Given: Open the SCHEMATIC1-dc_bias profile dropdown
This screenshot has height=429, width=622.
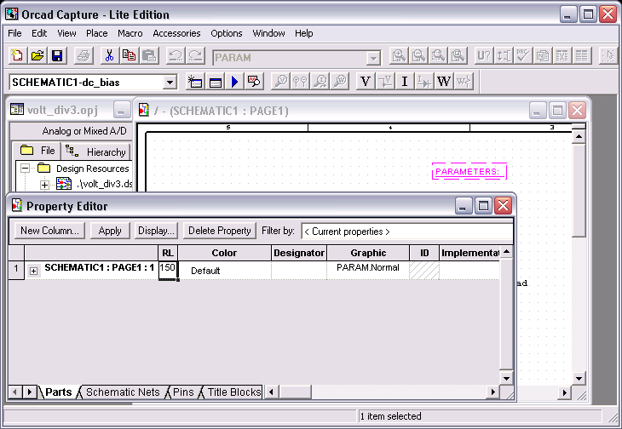Looking at the screenshot, I should tap(170, 83).
